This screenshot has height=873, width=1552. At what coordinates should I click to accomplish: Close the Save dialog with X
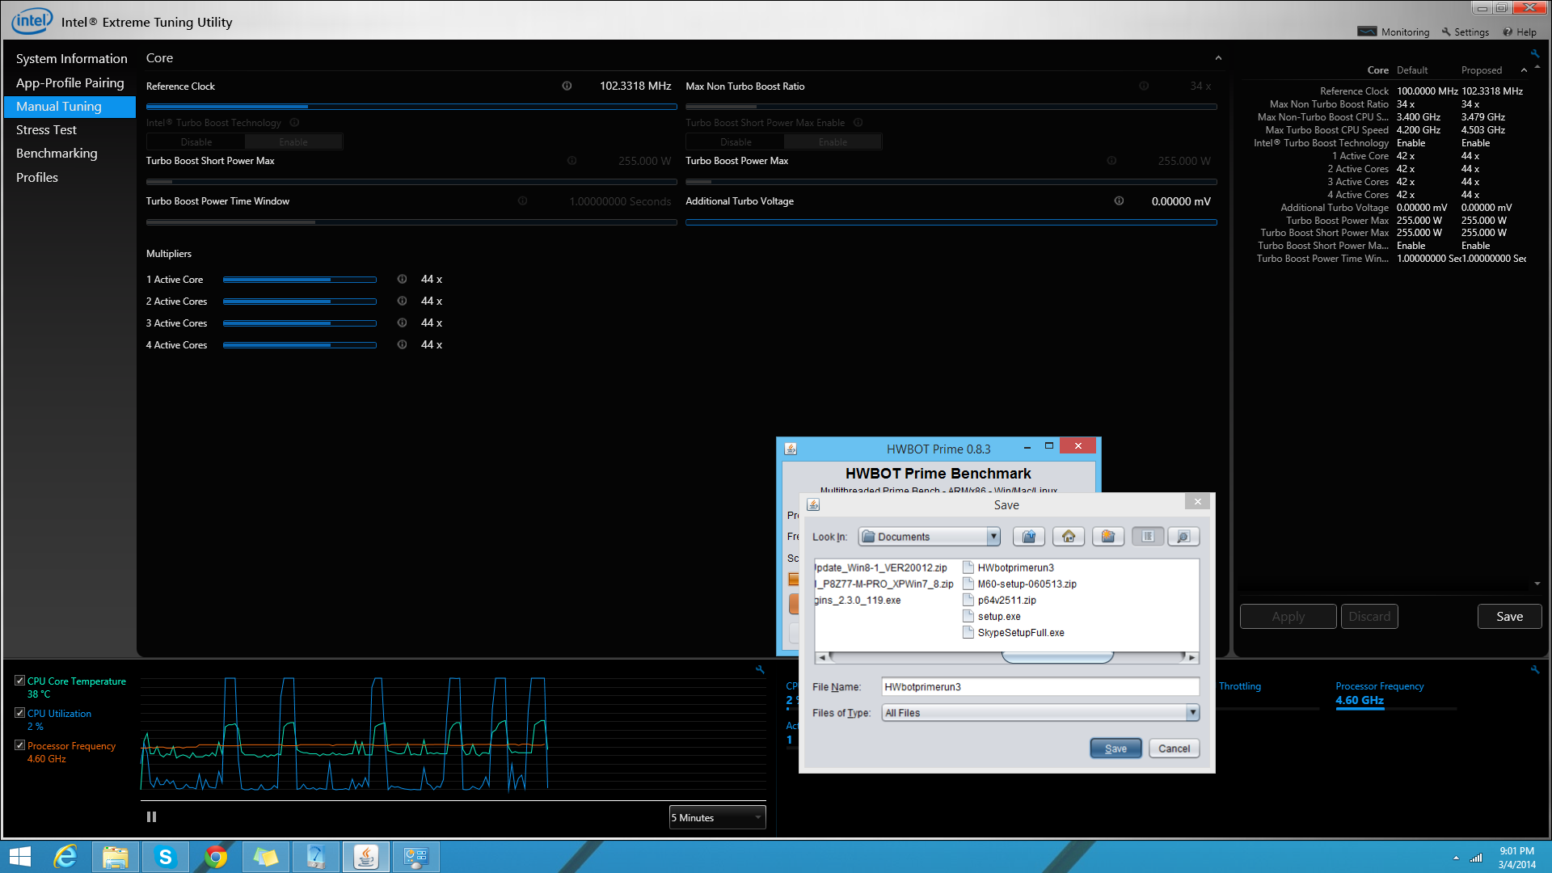(1198, 502)
